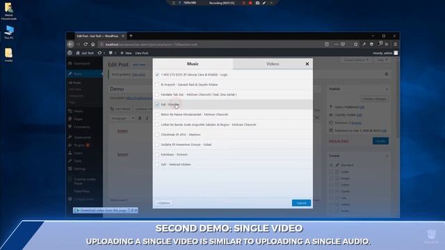Open Firefox hamburger menu

pyautogui.click(x=395, y=44)
